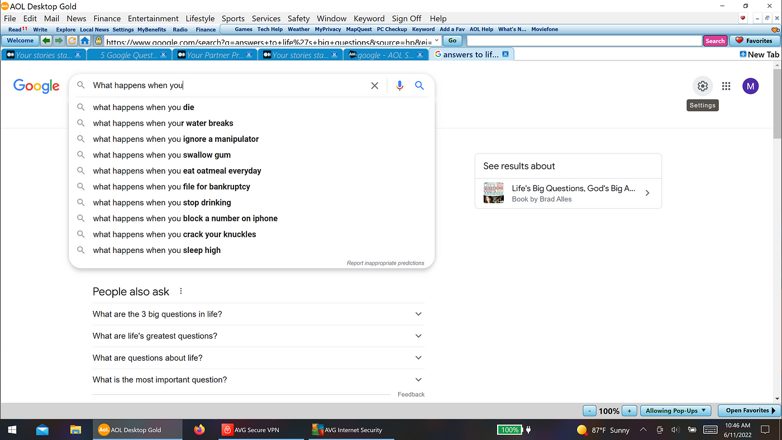782x440 pixels.
Task: Open a New Tab
Action: click(x=759, y=55)
